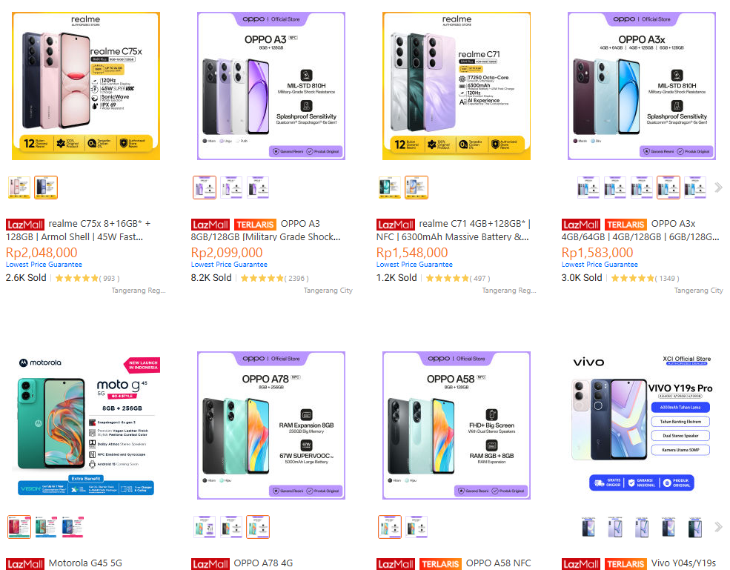Click the LazMall badge beside OPPO A78 4G

click(210, 563)
